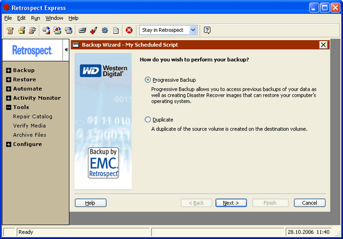Click the Ready status bar text
The height and width of the screenshot is (239, 343).
26,232
